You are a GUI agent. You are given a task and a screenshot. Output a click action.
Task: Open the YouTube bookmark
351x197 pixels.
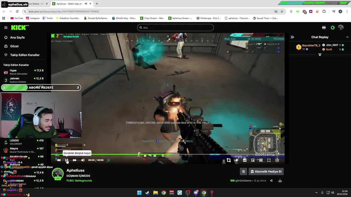pyautogui.click(x=17, y=18)
